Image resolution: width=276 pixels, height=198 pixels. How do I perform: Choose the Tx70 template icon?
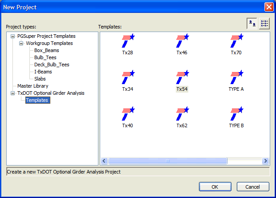coord(236,41)
